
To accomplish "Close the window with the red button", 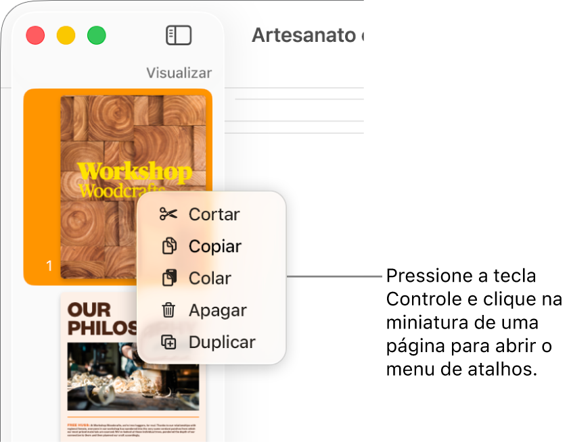I will [x=36, y=35].
